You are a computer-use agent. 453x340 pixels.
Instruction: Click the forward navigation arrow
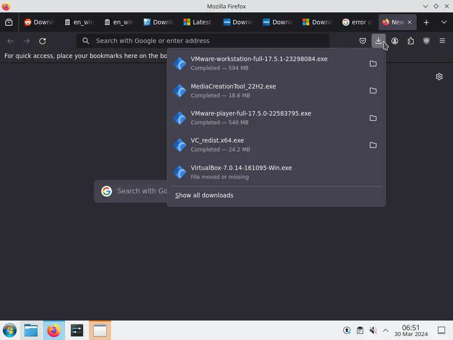pos(27,41)
